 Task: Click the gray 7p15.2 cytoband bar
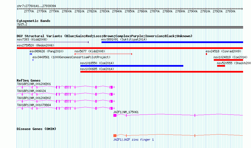[130, 27]
